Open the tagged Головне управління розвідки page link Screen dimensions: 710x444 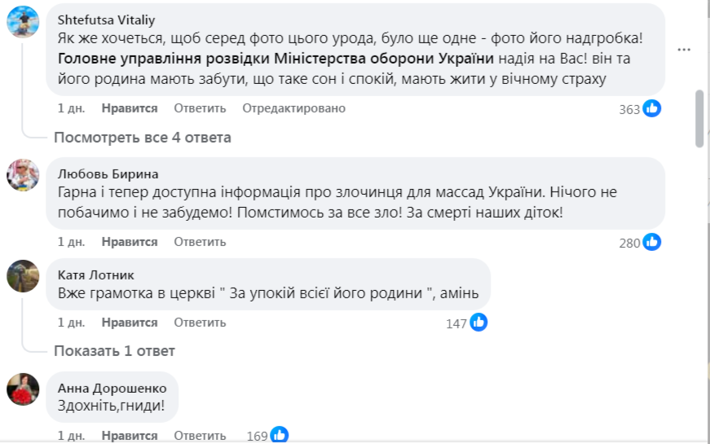(x=276, y=59)
